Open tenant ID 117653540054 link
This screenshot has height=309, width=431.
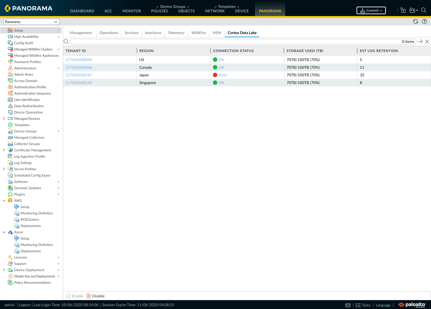pyautogui.click(x=79, y=60)
